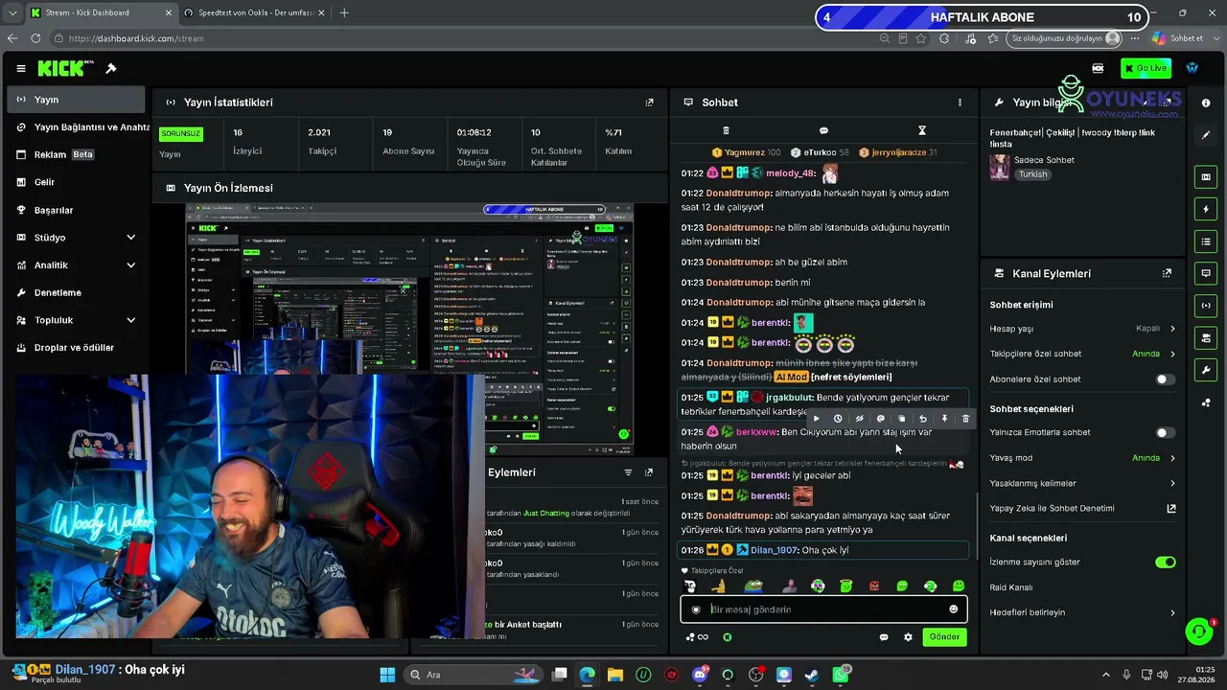Open Droplar ve ödüller menu item
Image resolution: width=1227 pixels, height=690 pixels.
point(77,348)
